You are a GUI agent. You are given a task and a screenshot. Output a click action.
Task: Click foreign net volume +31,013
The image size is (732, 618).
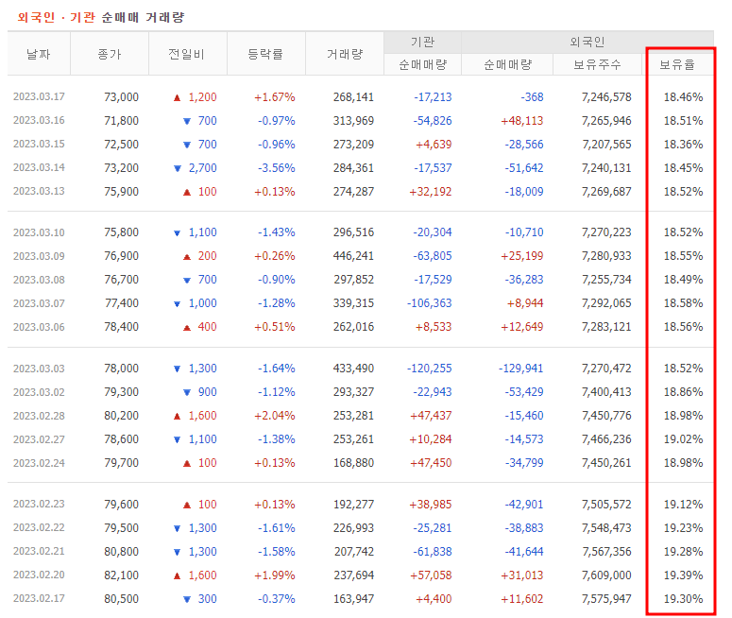[x=522, y=575]
